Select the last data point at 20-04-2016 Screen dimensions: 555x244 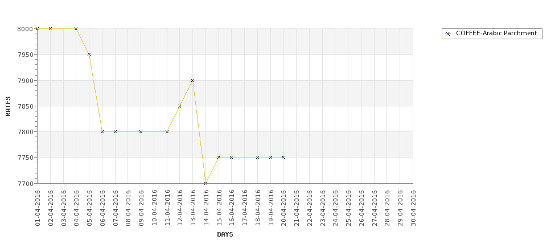pyautogui.click(x=283, y=158)
